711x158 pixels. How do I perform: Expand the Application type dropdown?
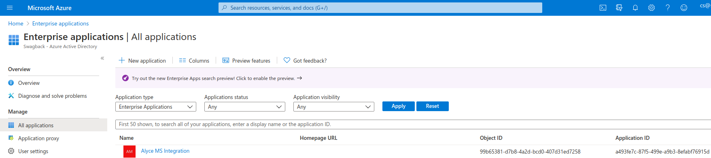(156, 107)
